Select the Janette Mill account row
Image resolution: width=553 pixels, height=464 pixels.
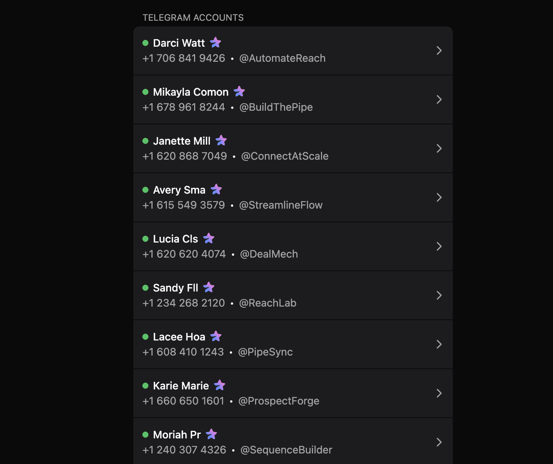[293, 148]
